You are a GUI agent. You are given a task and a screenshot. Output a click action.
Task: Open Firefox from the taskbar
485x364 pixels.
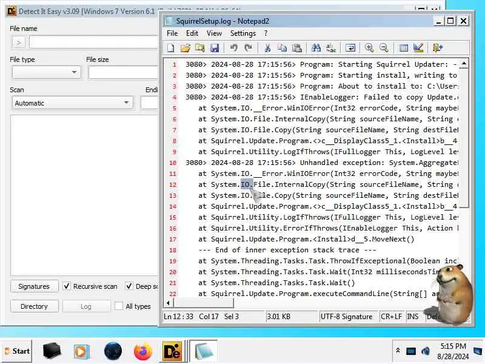(142, 351)
